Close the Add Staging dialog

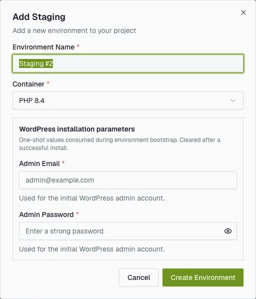click(x=243, y=12)
